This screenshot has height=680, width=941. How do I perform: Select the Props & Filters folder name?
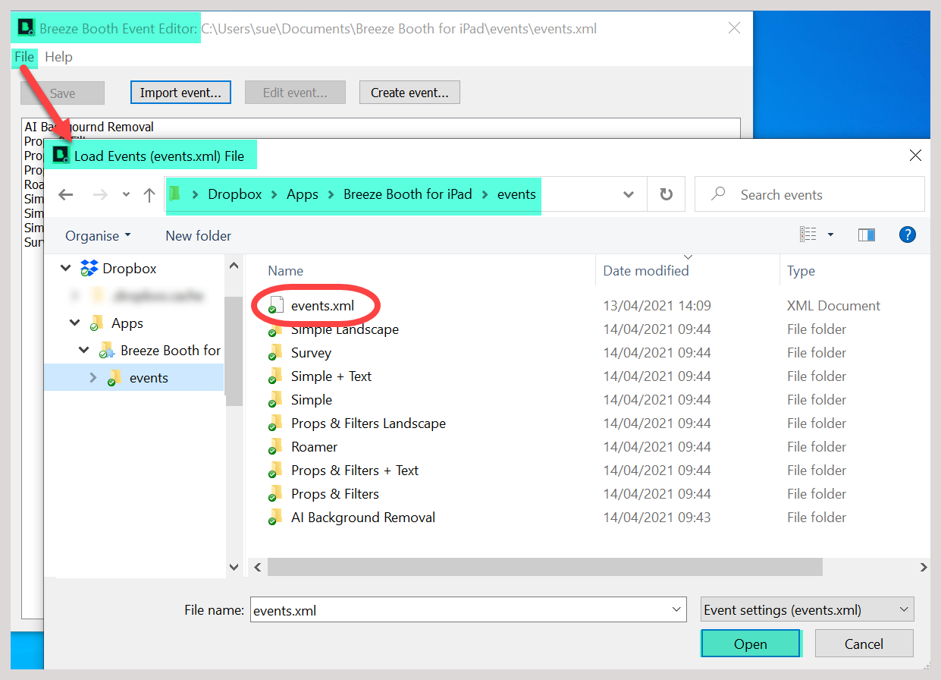pyautogui.click(x=335, y=494)
